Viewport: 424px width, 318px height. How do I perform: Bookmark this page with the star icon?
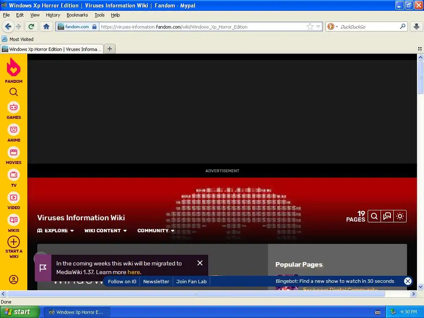310,26
